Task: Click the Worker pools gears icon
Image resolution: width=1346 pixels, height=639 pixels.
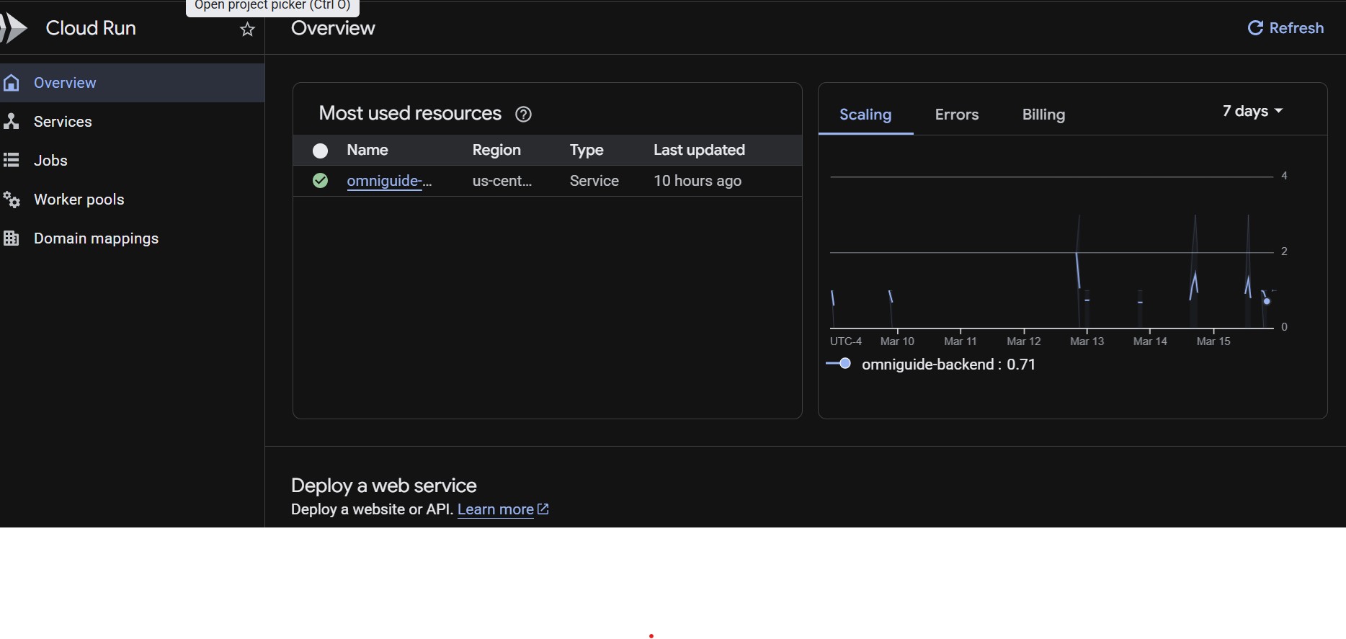Action: coord(11,199)
